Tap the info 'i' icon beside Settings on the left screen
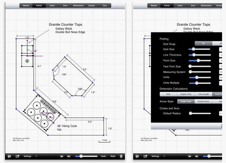Screen dimensions: 226x163 point(36,156)
